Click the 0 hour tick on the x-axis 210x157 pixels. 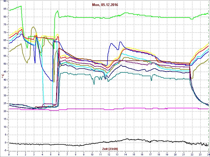(x=9, y=154)
